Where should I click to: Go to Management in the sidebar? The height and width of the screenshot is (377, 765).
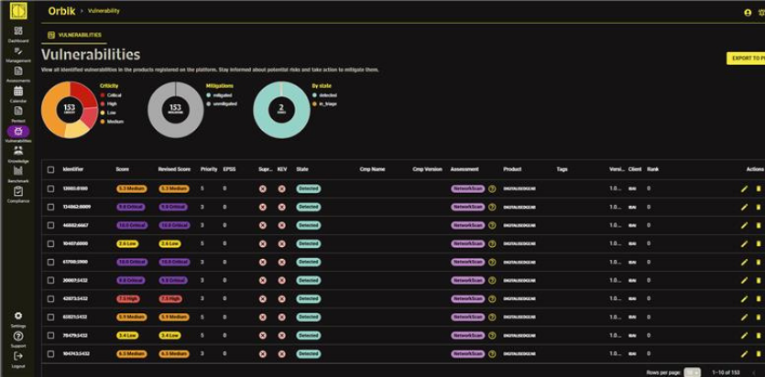point(18,51)
